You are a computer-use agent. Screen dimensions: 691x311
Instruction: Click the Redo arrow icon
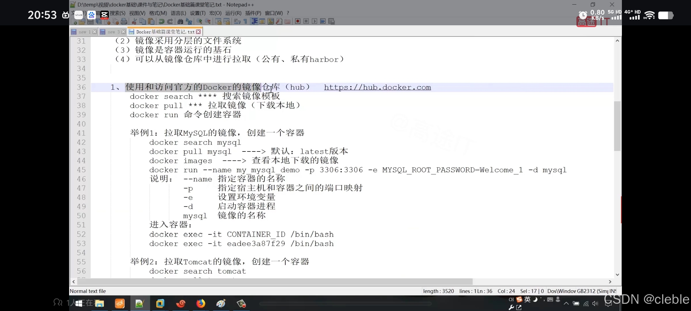170,21
